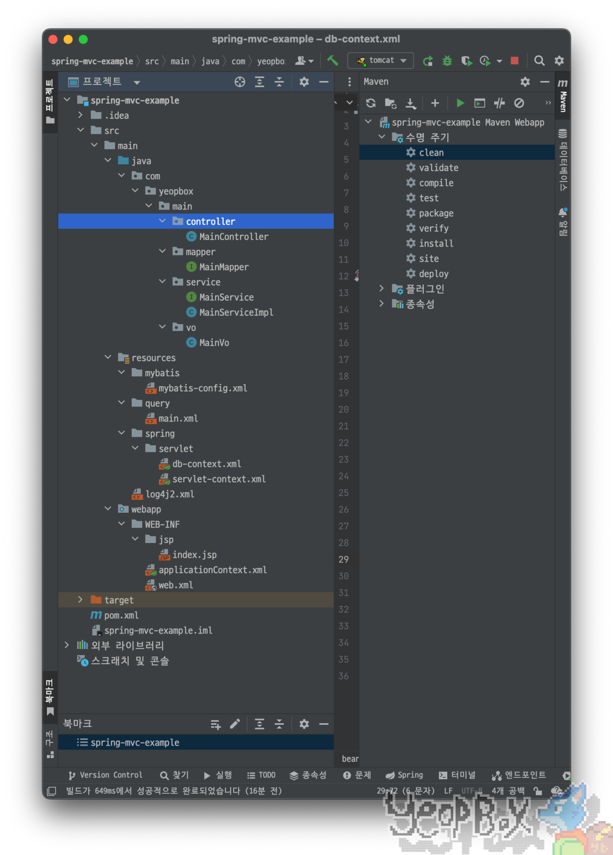Open the Search Everywhere magnifier
Viewport: 613px width, 855px height.
539,61
